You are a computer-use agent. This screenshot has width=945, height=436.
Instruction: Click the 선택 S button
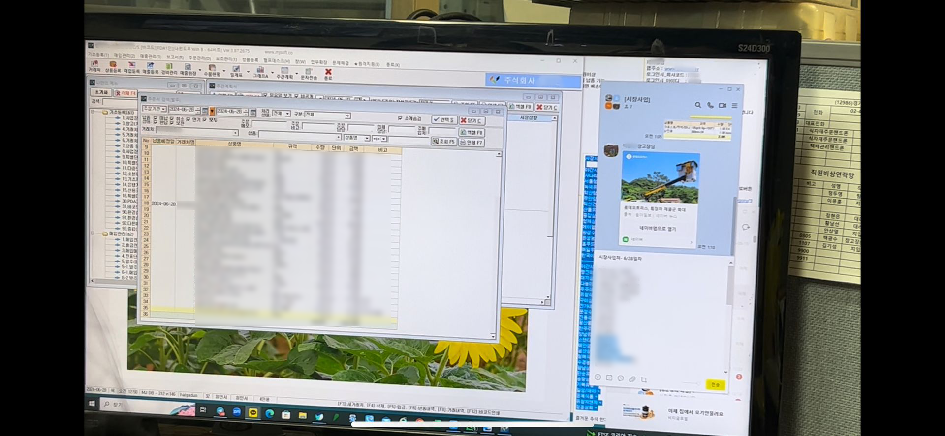pyautogui.click(x=444, y=119)
